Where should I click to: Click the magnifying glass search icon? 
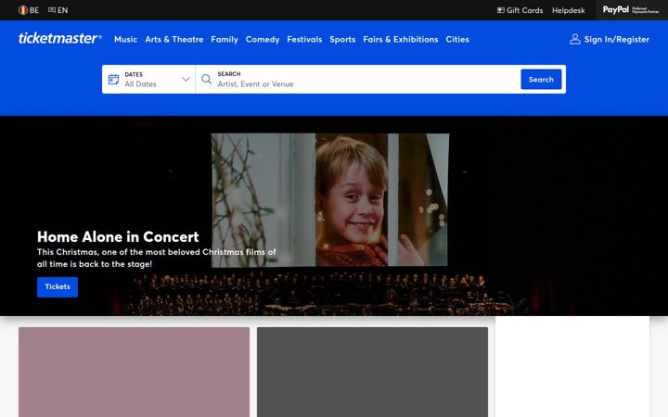(x=206, y=79)
